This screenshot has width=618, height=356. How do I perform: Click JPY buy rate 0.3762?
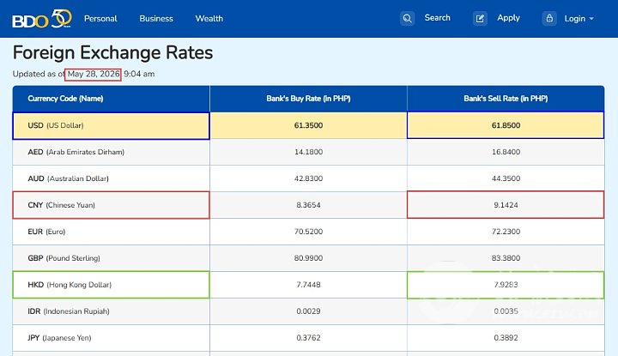click(x=308, y=338)
